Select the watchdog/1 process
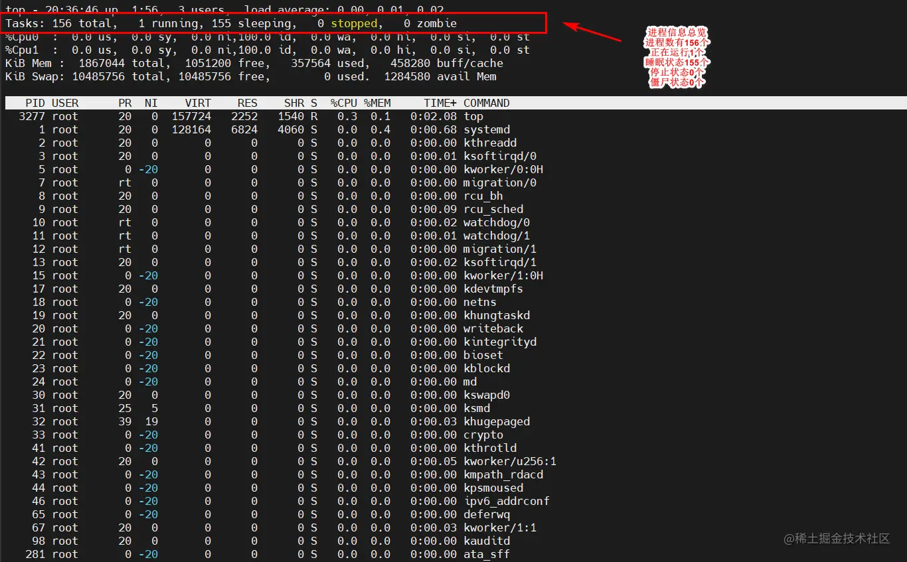The image size is (907, 562). click(497, 236)
